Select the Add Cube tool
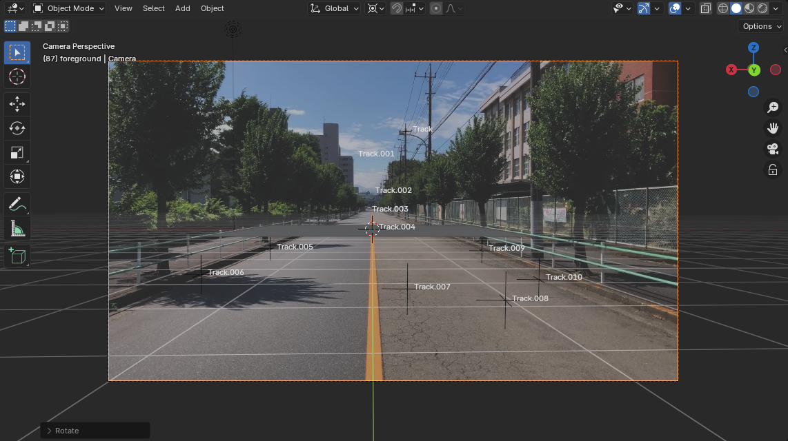This screenshot has width=788, height=441. coord(17,256)
